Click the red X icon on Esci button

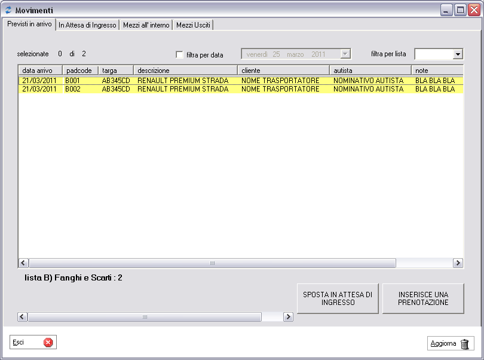tap(48, 343)
